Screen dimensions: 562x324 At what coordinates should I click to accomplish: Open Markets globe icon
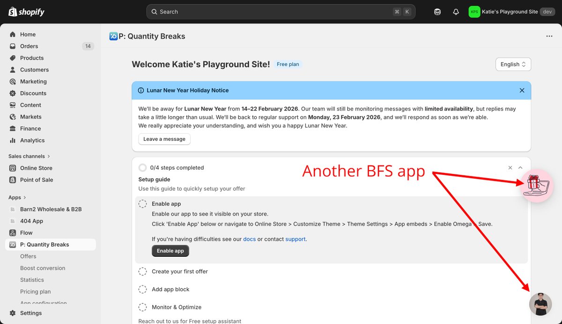point(13,117)
